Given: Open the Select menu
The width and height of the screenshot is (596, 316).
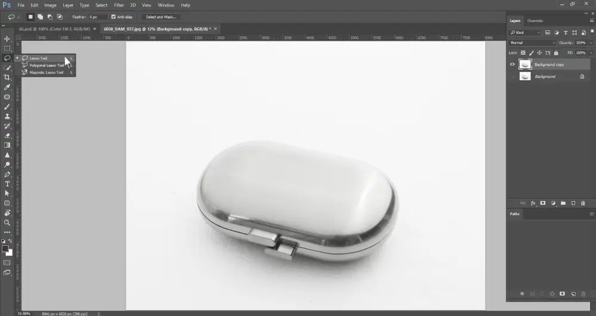Looking at the screenshot, I should [x=101, y=5].
